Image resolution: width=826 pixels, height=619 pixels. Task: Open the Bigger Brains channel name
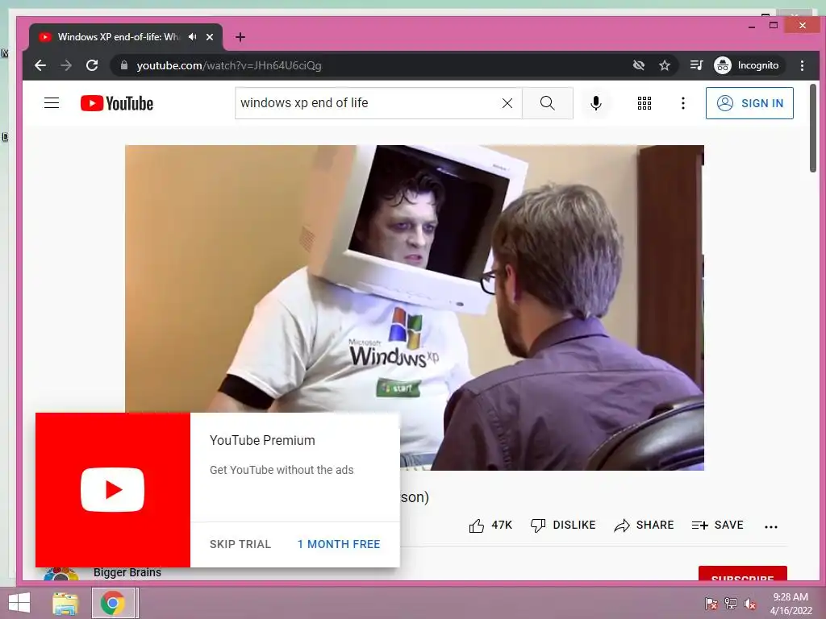point(127,573)
